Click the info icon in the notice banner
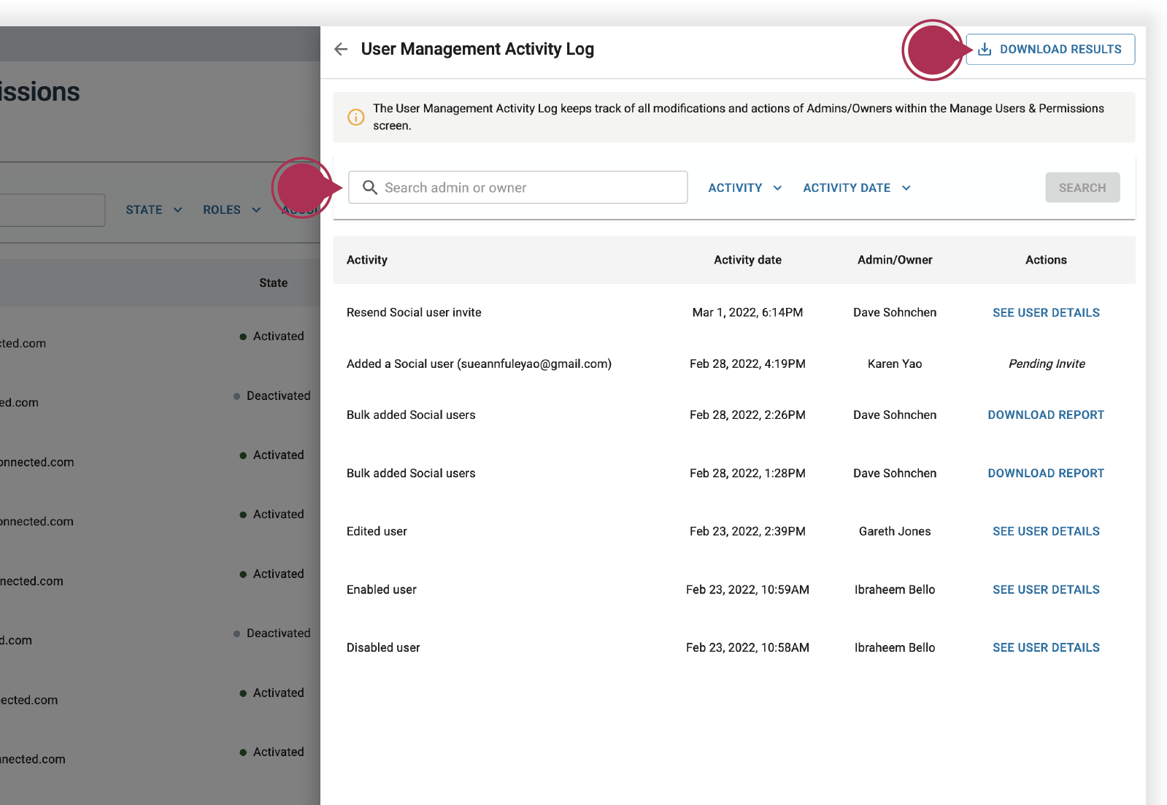The image size is (1167, 805). click(x=355, y=117)
